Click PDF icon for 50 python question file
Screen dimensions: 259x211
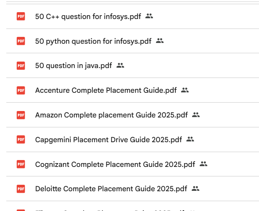tap(21, 41)
